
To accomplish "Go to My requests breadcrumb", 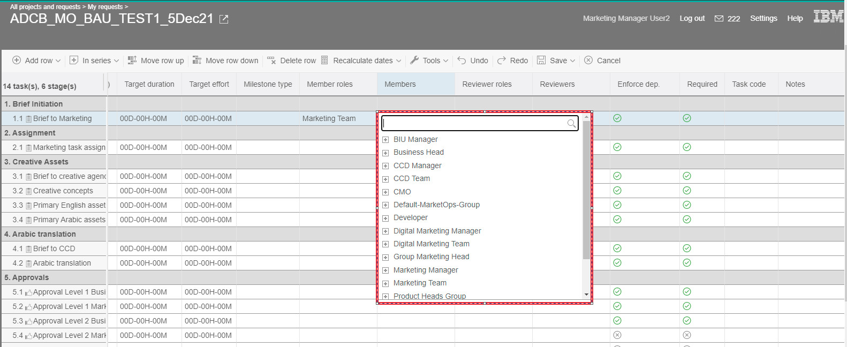I will (105, 7).
